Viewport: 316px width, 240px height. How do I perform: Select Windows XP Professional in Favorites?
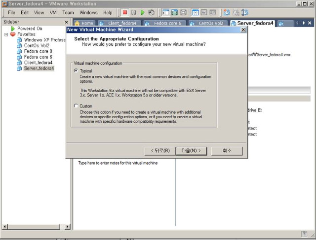click(x=45, y=40)
